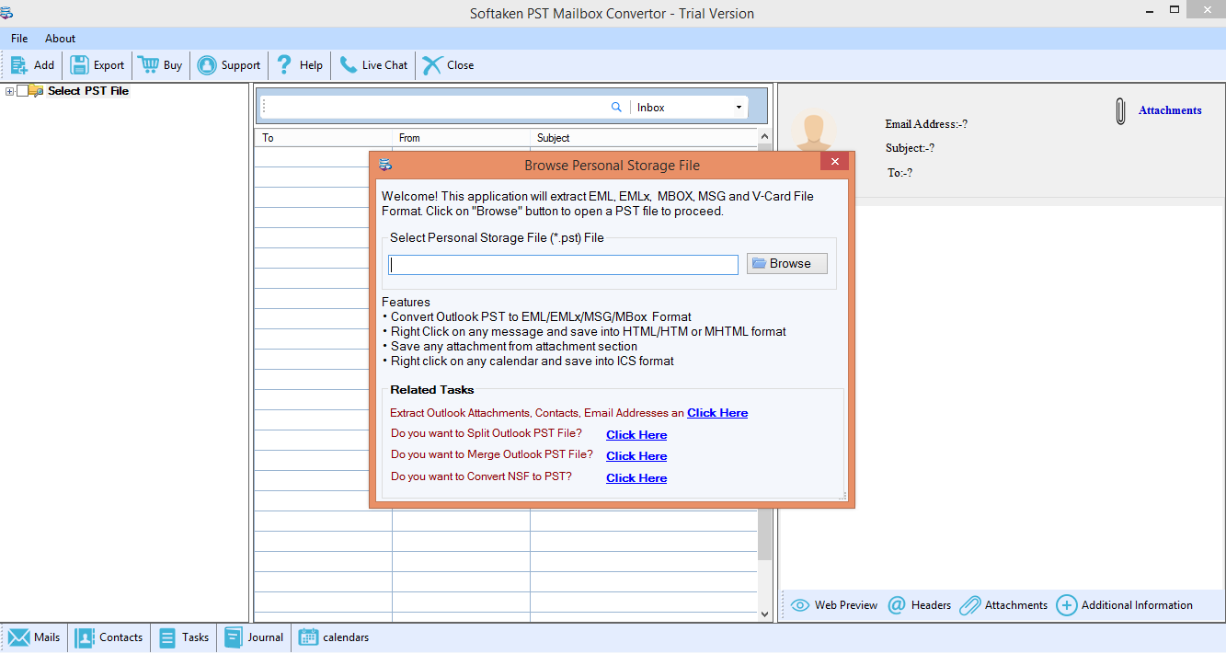
Task: Switch to calendars view at bottom
Action: [x=334, y=637]
